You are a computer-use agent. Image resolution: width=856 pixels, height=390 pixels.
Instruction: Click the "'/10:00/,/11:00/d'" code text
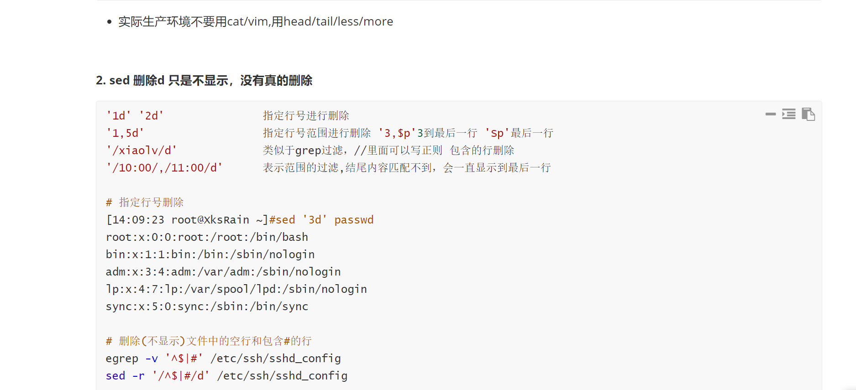tap(164, 168)
